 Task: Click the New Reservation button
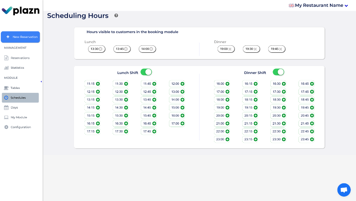pyautogui.click(x=21, y=37)
